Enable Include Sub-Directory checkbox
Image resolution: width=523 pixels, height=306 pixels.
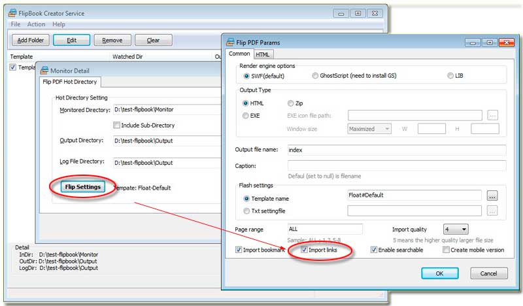116,125
